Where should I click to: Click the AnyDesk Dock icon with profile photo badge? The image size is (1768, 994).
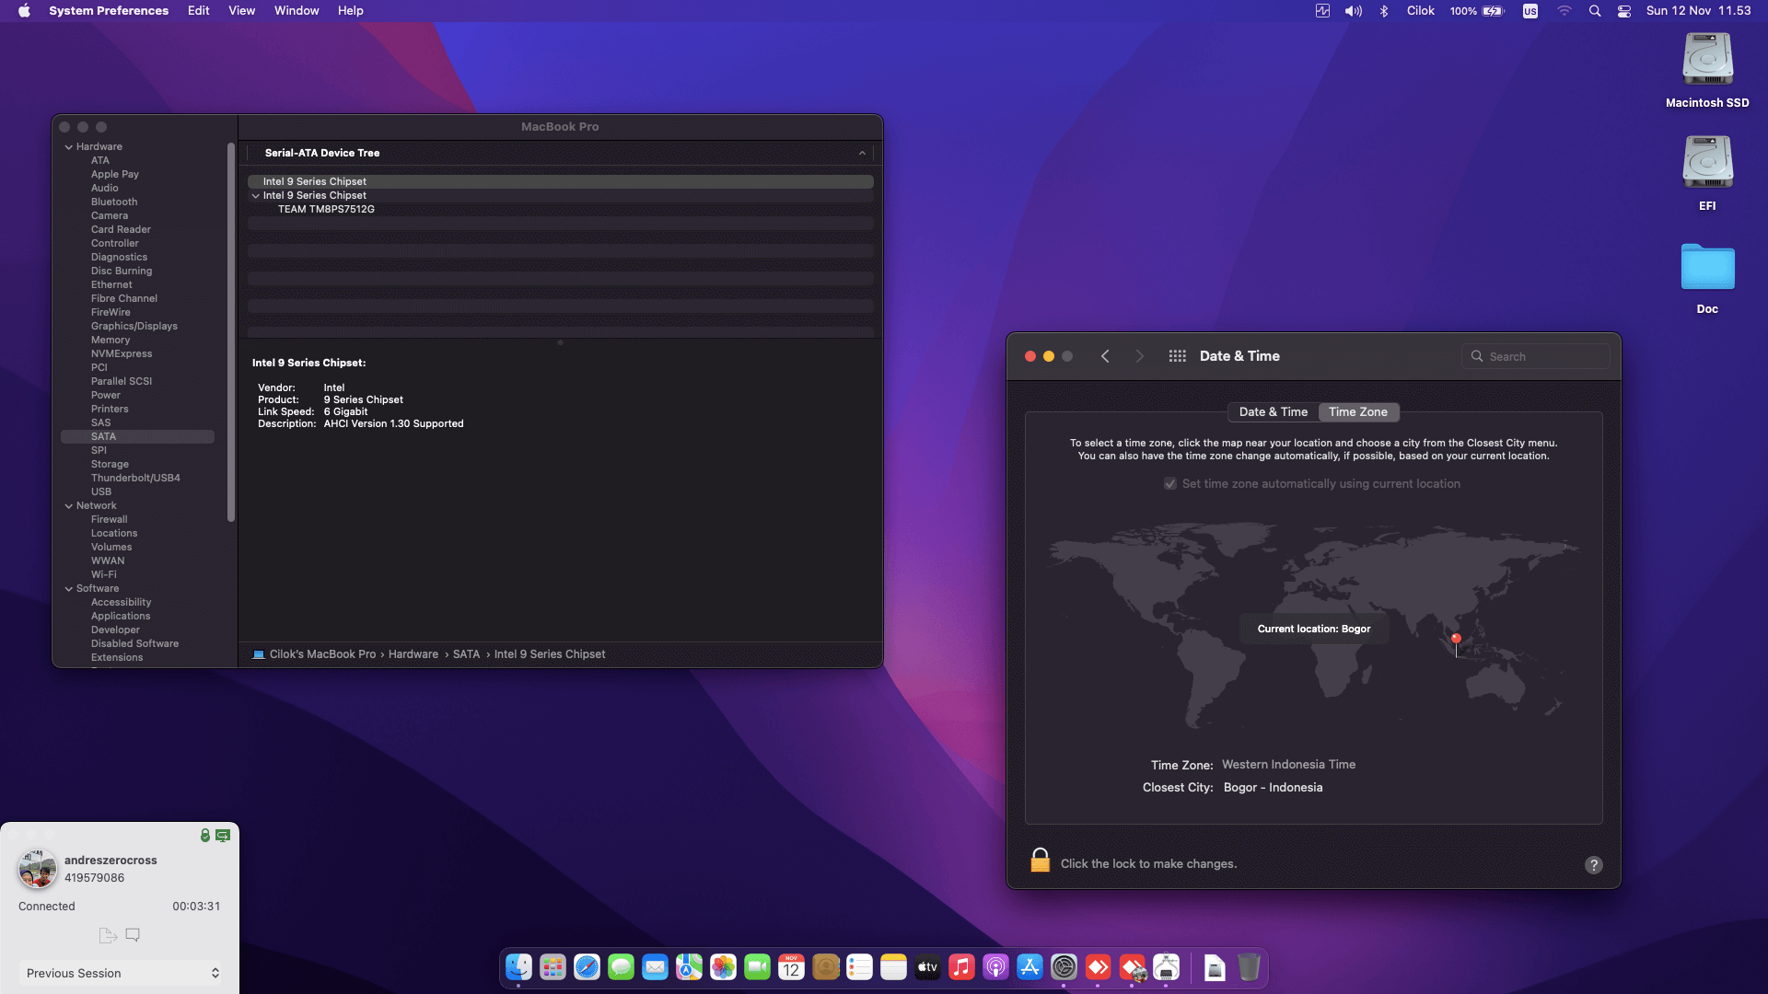pyautogui.click(x=1133, y=967)
